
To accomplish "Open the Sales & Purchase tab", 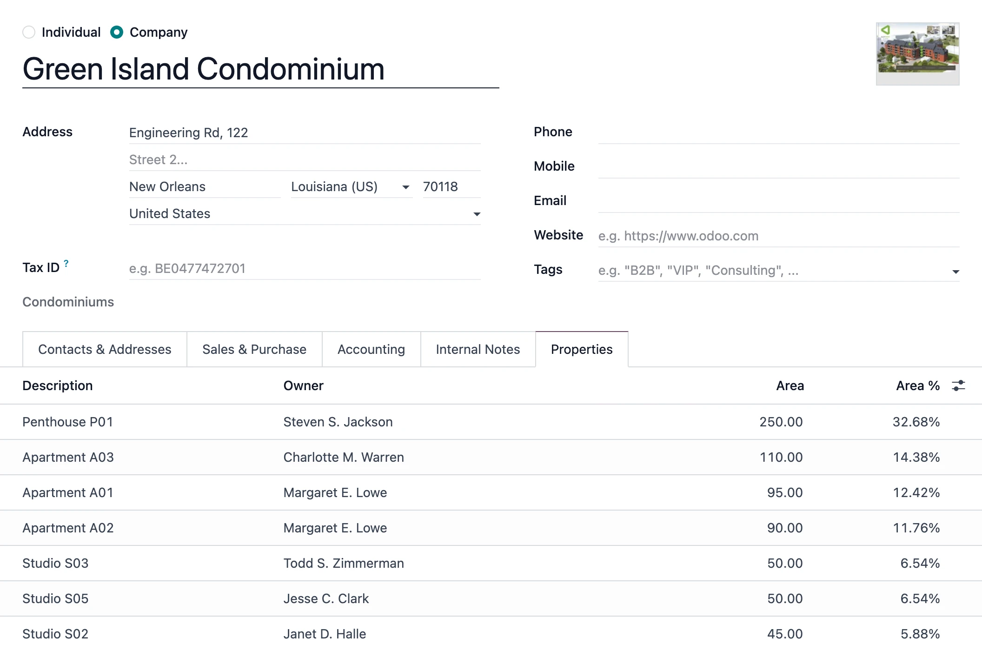I will click(254, 349).
